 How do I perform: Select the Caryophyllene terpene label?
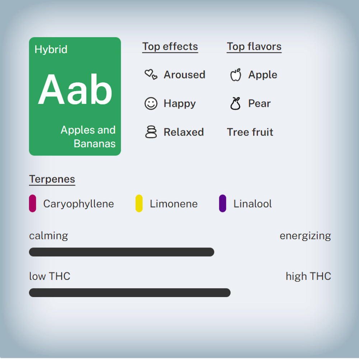(x=79, y=204)
